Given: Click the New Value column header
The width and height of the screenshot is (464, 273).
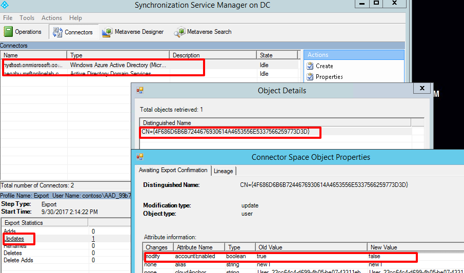Looking at the screenshot, I should click(415, 247).
